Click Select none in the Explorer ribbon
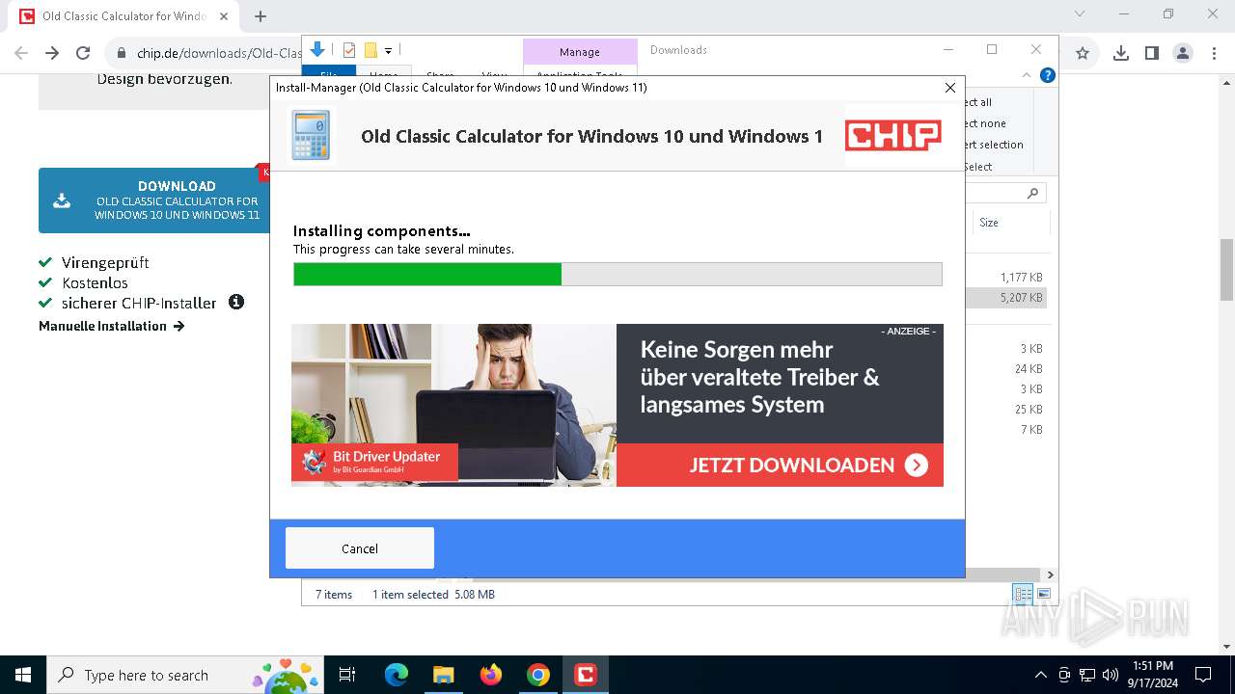The width and height of the screenshot is (1235, 694). [x=986, y=123]
